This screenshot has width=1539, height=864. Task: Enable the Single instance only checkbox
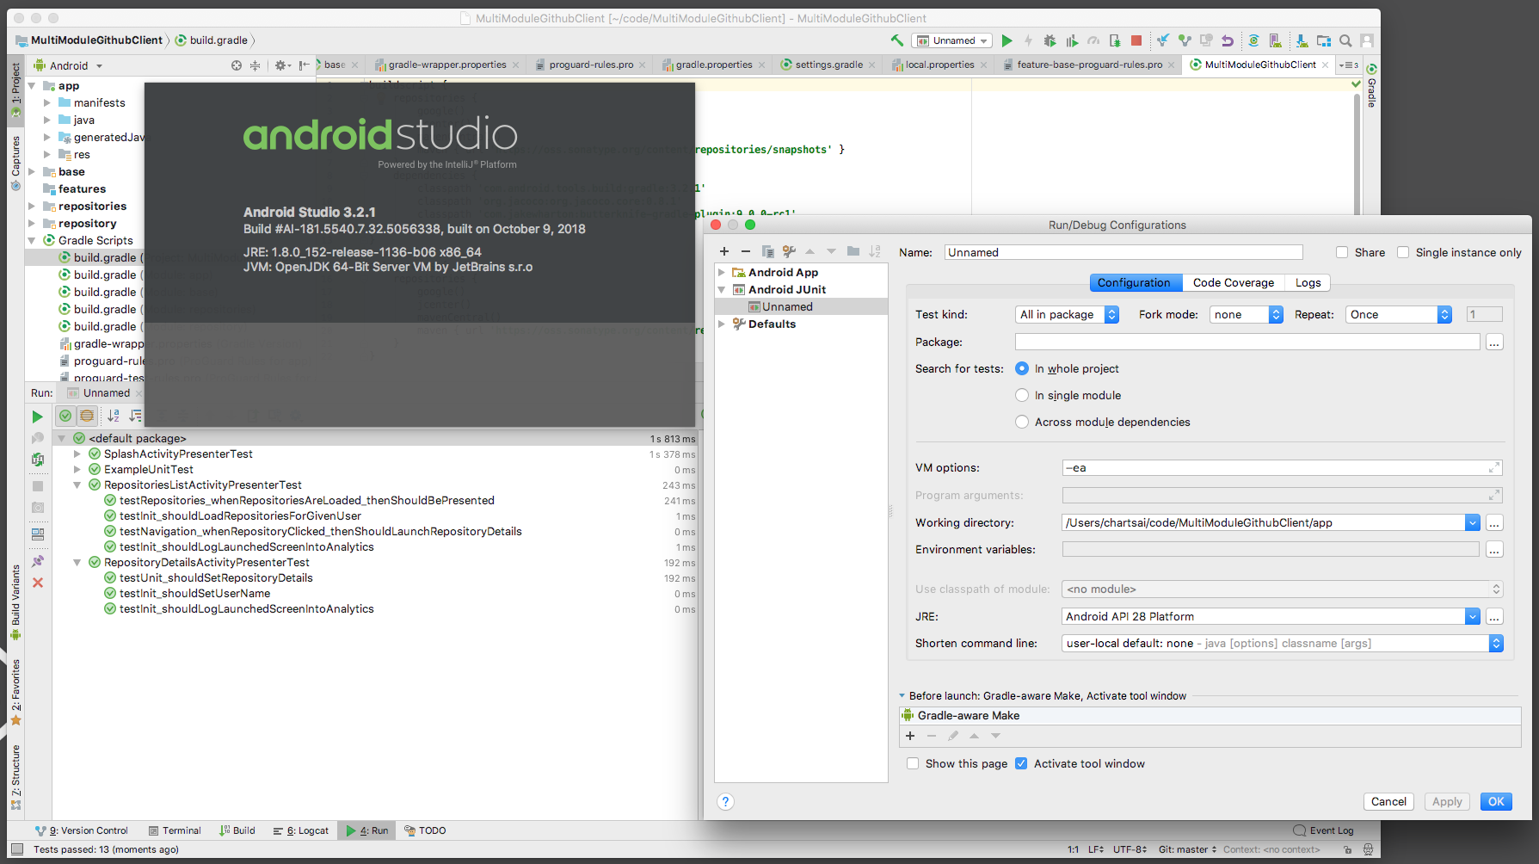[x=1403, y=252]
